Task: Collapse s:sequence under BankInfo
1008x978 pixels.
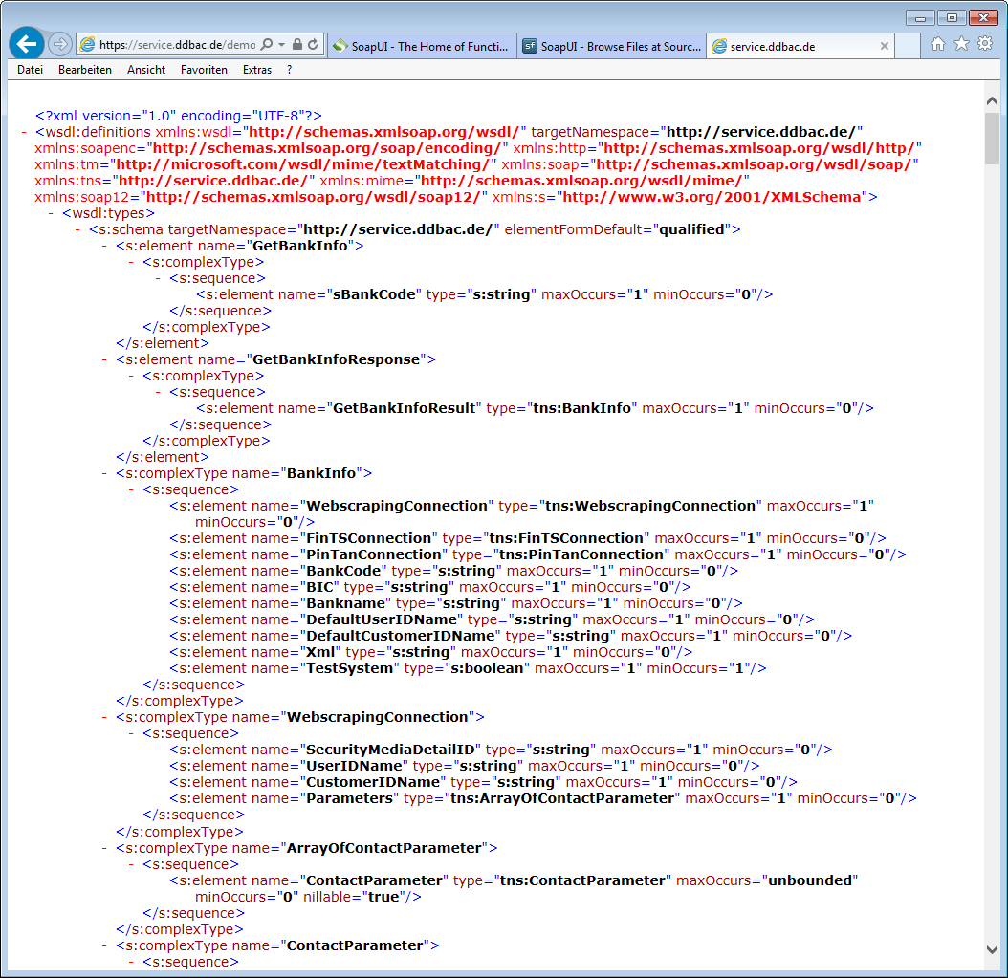Action: pos(131,489)
